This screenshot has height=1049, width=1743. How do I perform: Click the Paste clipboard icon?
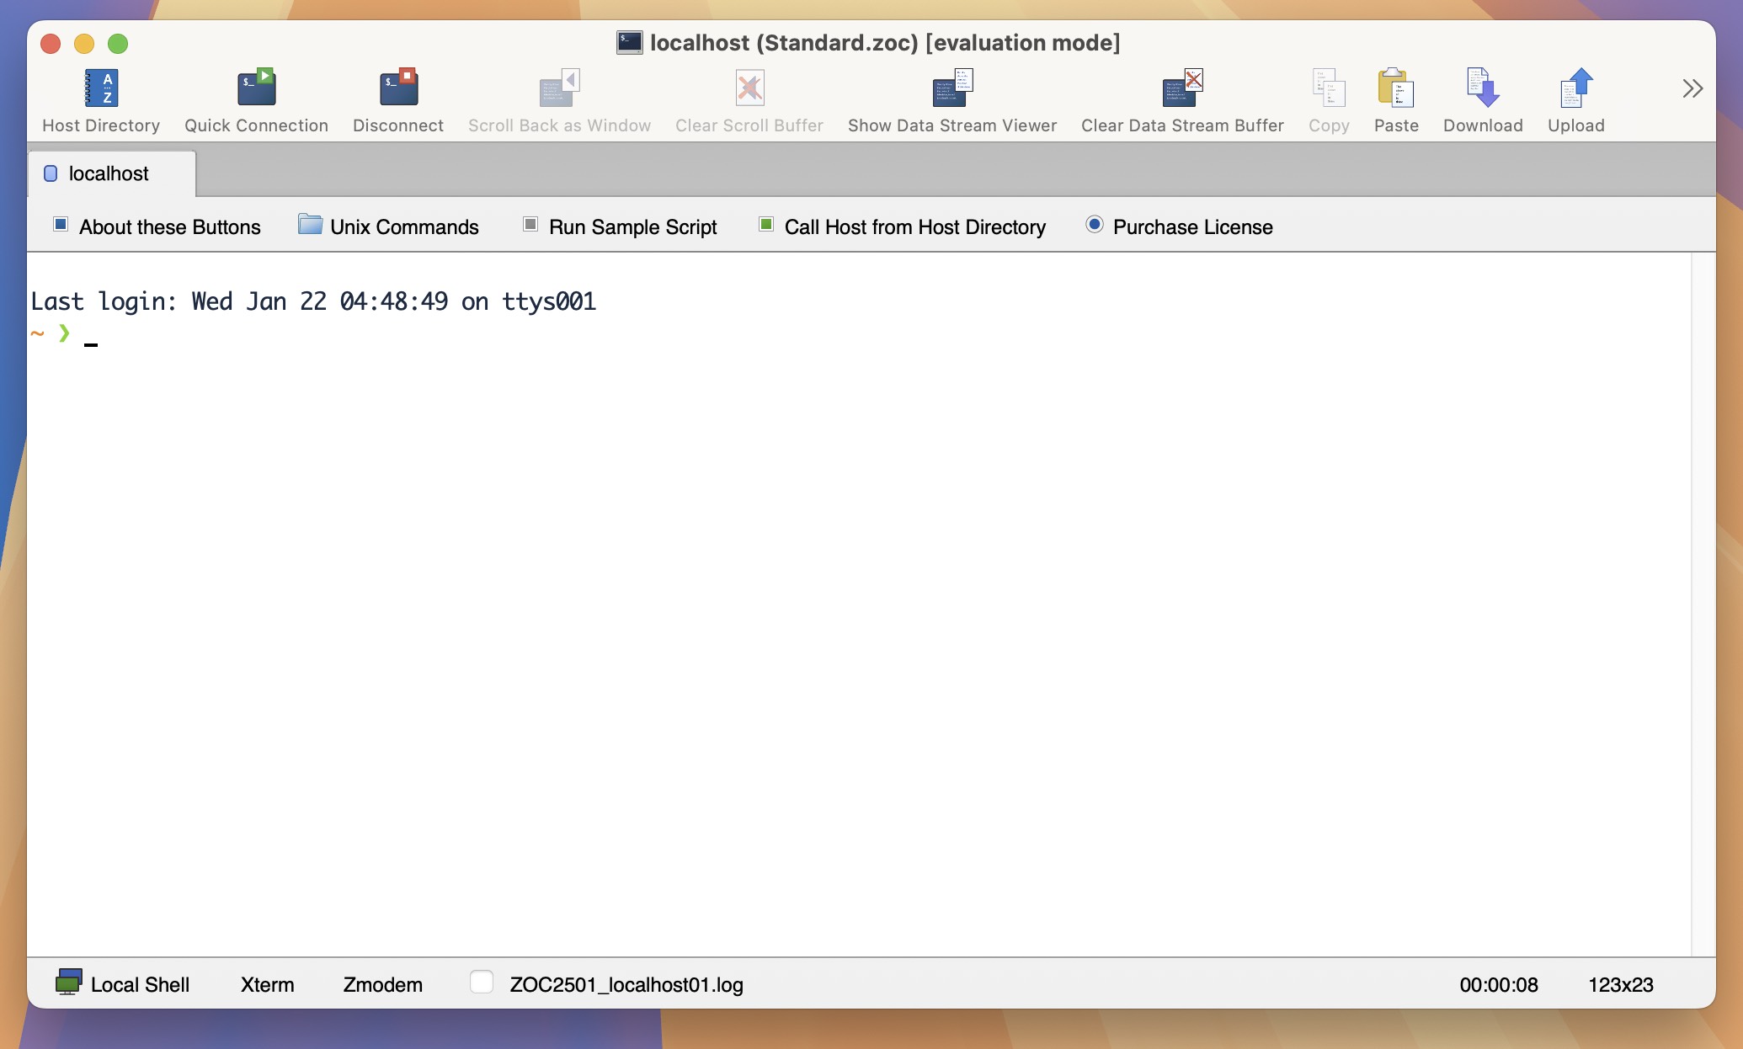(1395, 88)
